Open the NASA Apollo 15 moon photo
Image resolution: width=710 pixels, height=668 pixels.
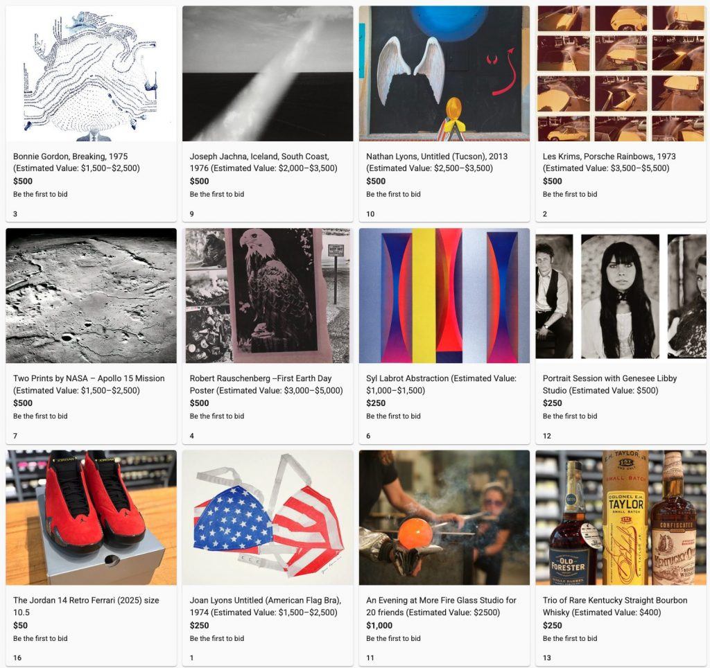(91, 295)
